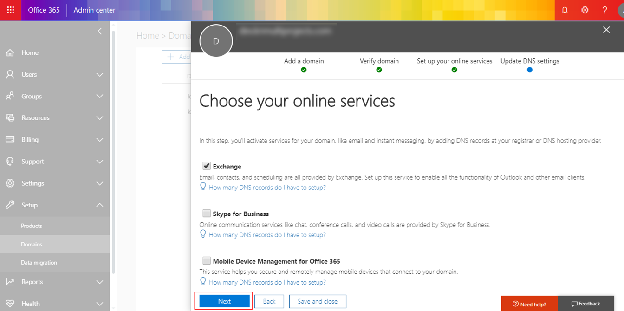
Task: Uncheck the Exchange checkbox
Action: coord(207,166)
